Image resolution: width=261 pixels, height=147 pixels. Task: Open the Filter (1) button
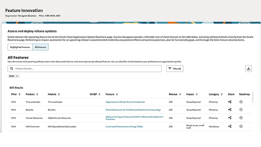pos(175,69)
